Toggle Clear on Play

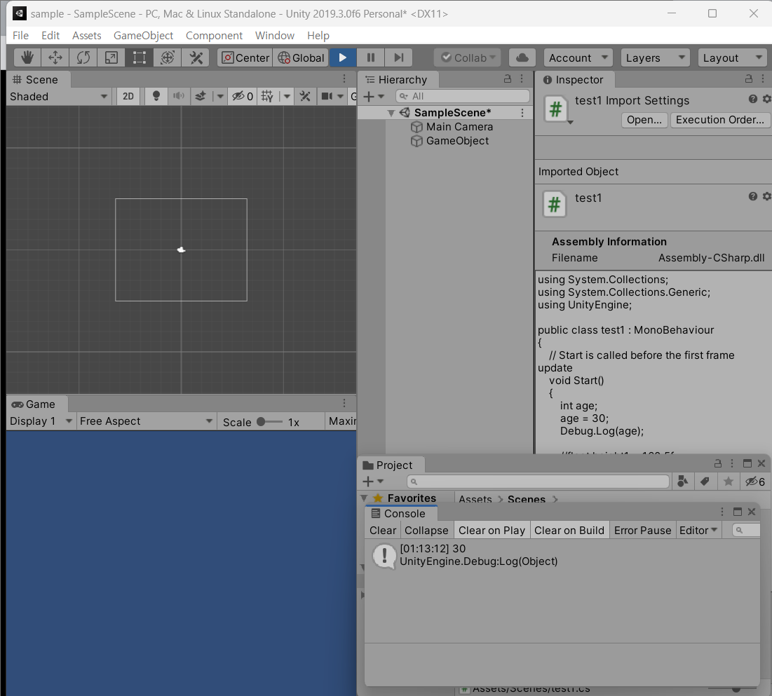[492, 530]
